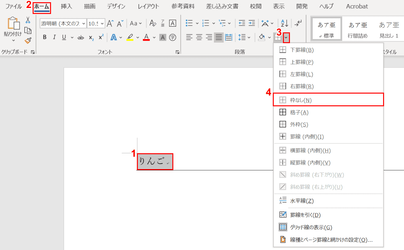This screenshot has width=404, height=250.
Task: Apply subscript formatting
Action: [91, 37]
